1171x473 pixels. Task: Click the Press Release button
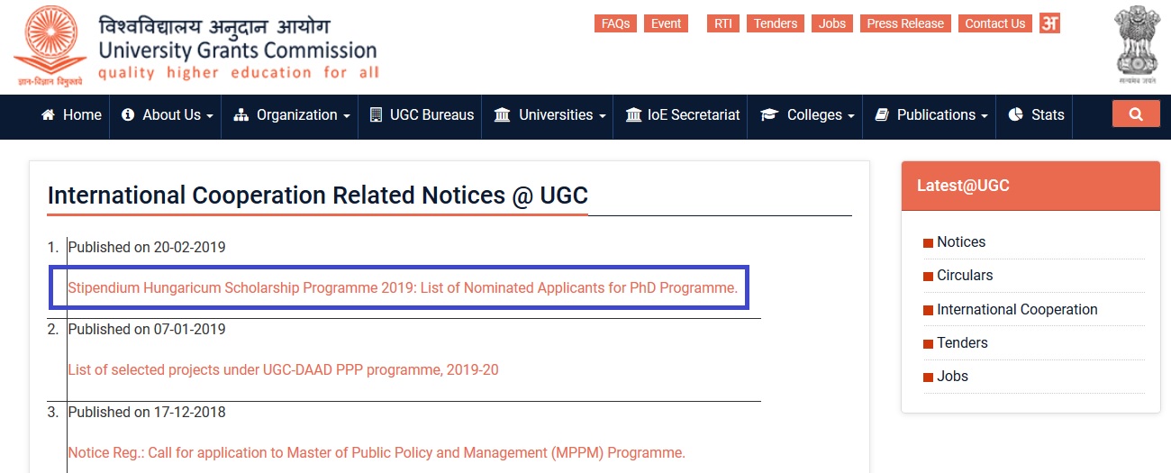tap(905, 23)
